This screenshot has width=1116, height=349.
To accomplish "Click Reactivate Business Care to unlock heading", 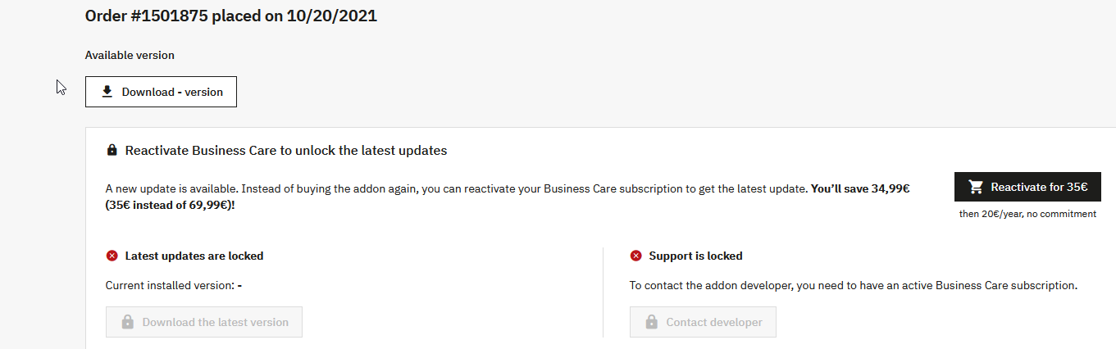I will pos(286,151).
